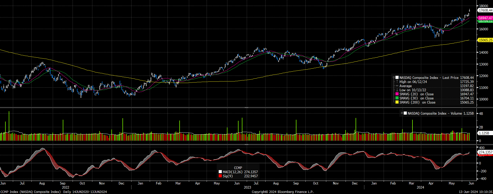
Task: Click 'CCMP Index (NASDAQ Composite Index)' footer text
Action: point(31,192)
